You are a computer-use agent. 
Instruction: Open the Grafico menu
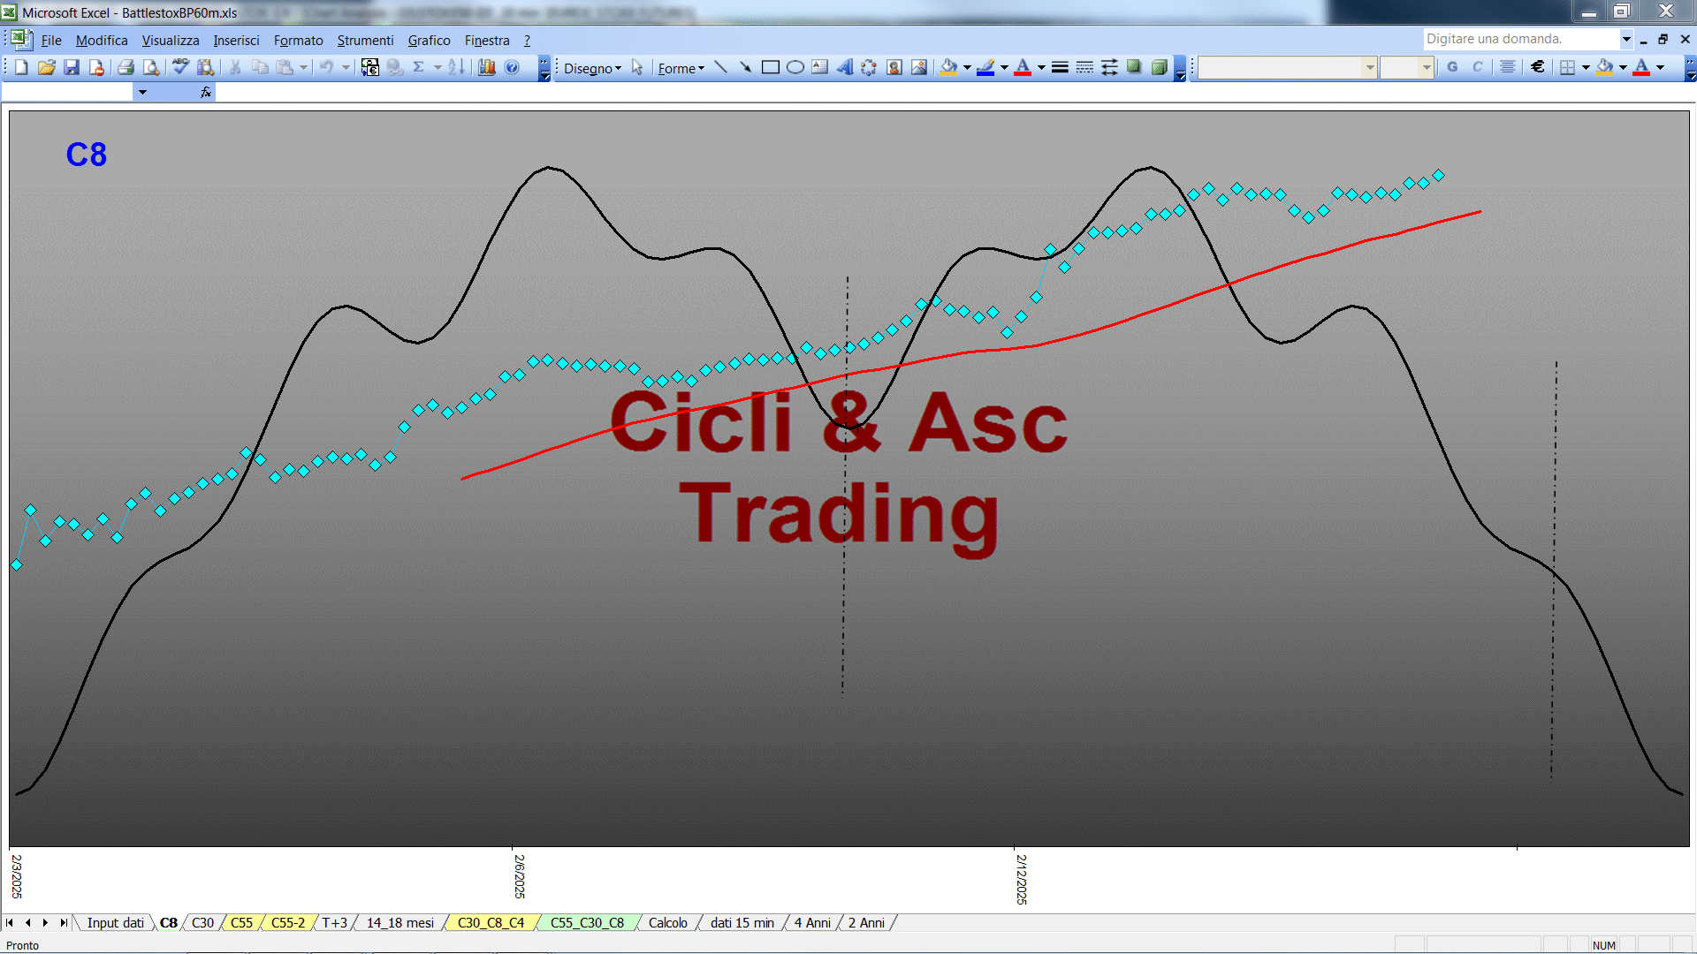coord(429,41)
